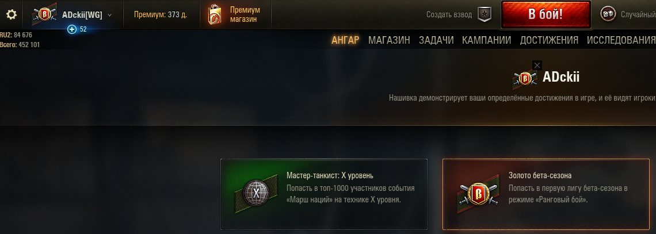Open the Премиум магазин shopping bag icon
Image resolution: width=656 pixels, height=234 pixels.
pyautogui.click(x=215, y=14)
